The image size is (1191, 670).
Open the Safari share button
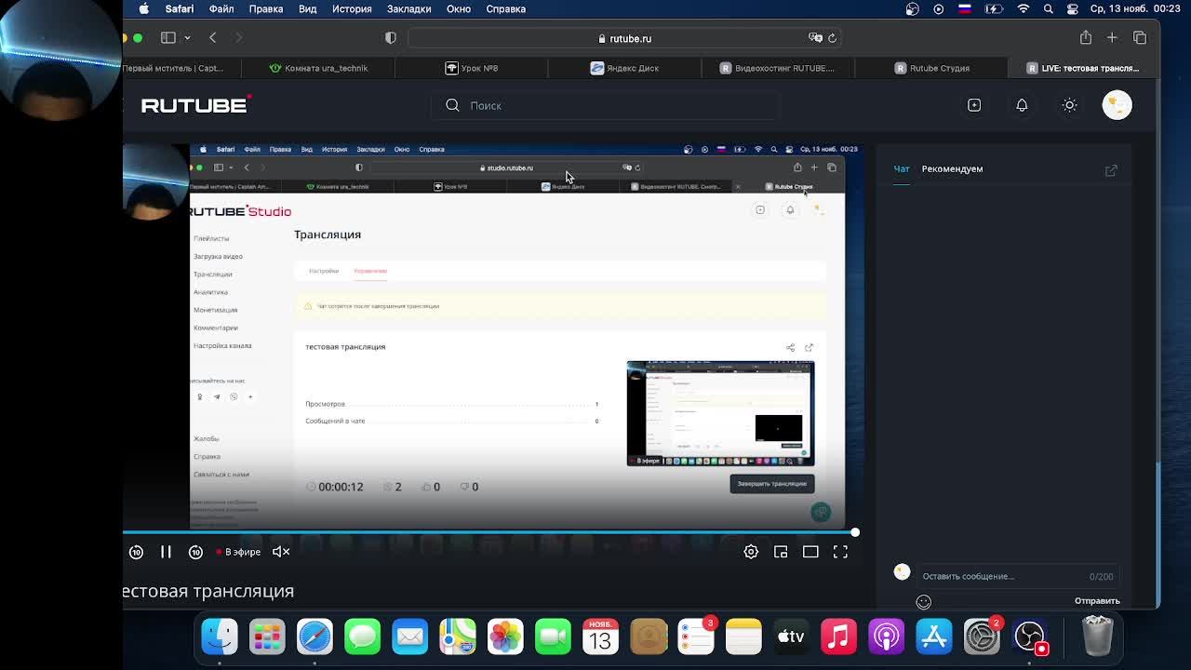coord(1085,37)
